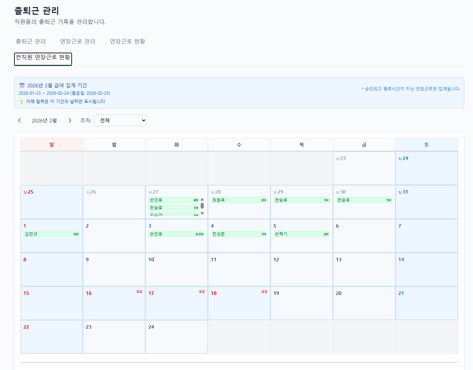This screenshot has height=370, width=473.
Task: Click the lightbulb tip icon
Action: pyautogui.click(x=21, y=102)
